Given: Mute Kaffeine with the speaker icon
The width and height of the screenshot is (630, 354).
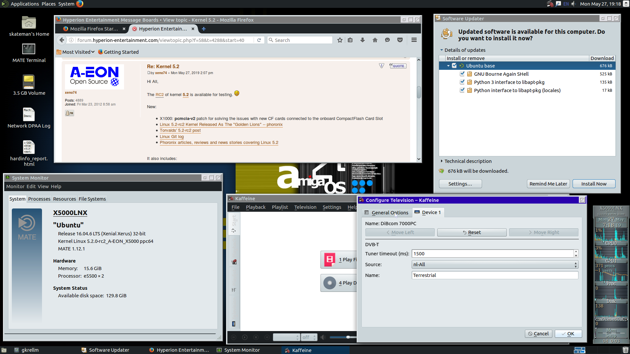Looking at the screenshot, I should pos(323,337).
